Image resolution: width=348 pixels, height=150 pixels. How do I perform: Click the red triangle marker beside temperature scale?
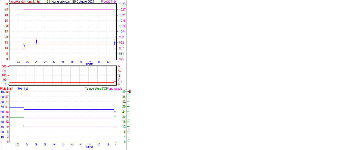(129, 92)
